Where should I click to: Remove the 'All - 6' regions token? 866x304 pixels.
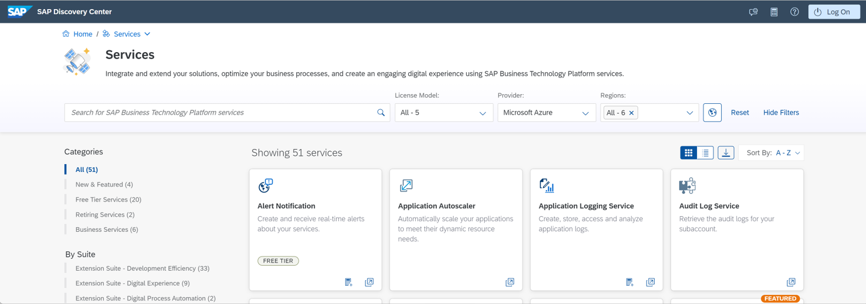tap(631, 113)
